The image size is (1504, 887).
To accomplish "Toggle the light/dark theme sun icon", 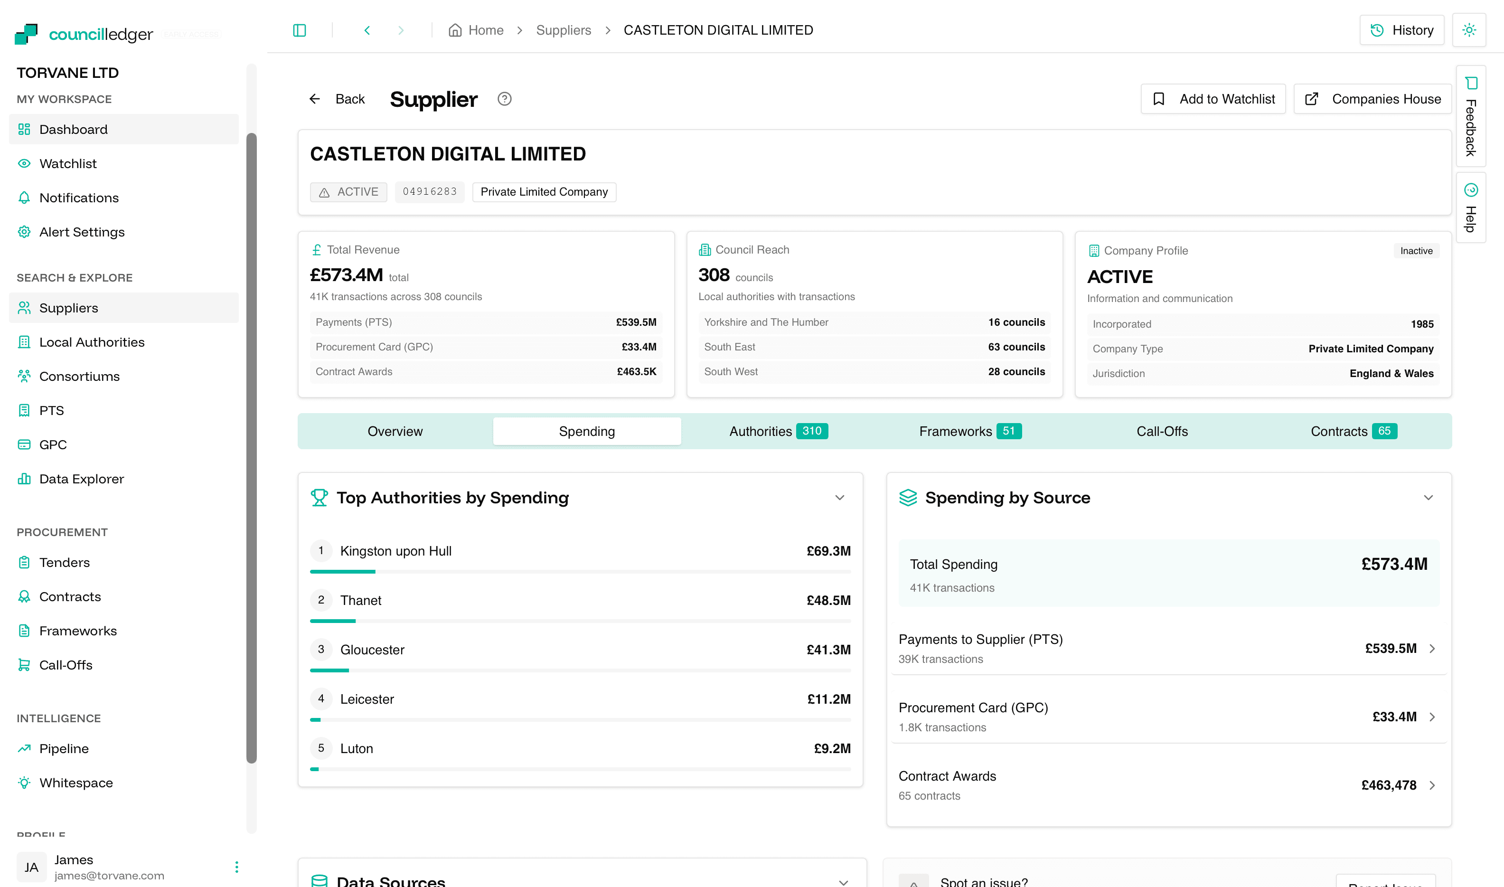I will [x=1469, y=30].
